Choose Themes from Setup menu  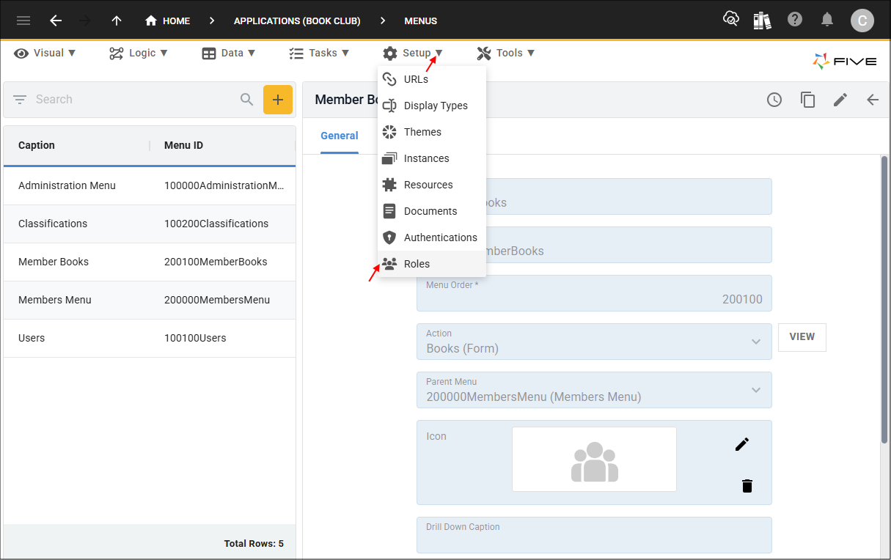coord(432,132)
